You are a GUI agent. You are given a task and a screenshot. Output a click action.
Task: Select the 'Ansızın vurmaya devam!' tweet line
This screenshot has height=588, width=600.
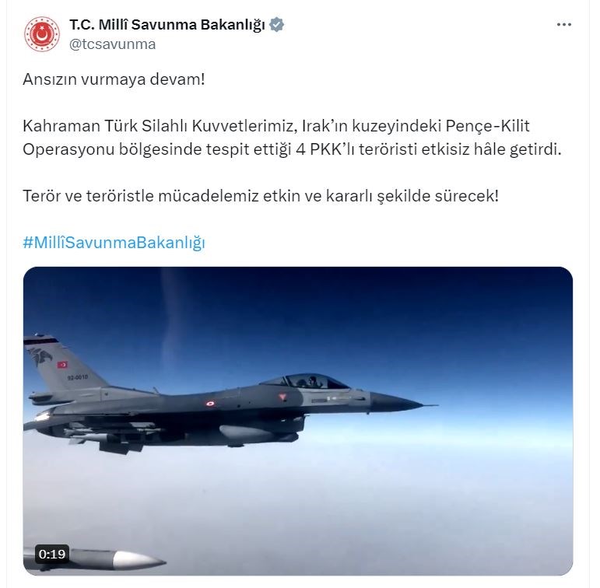click(114, 79)
